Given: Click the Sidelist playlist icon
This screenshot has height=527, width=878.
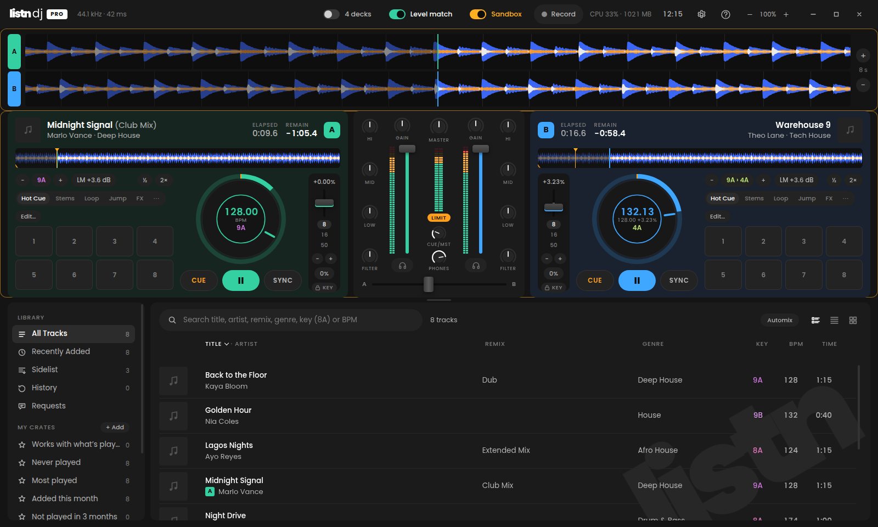Looking at the screenshot, I should click(x=22, y=370).
